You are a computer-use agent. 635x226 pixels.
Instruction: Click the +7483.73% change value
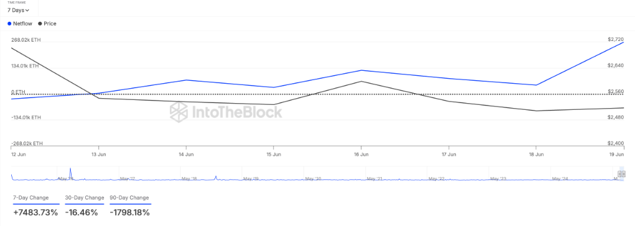click(x=35, y=212)
